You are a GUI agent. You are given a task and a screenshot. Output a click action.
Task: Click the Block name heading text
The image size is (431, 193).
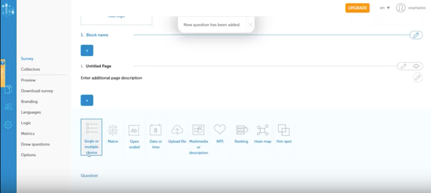point(97,35)
